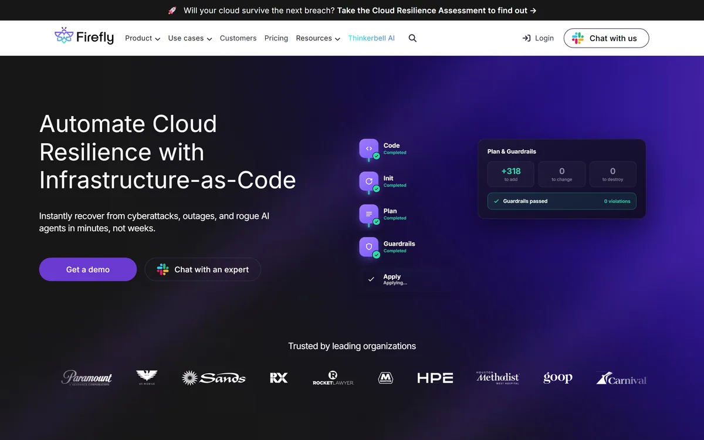704x440 pixels.
Task: Take the Cloud Resilience Assessment link
Action: pos(437,11)
